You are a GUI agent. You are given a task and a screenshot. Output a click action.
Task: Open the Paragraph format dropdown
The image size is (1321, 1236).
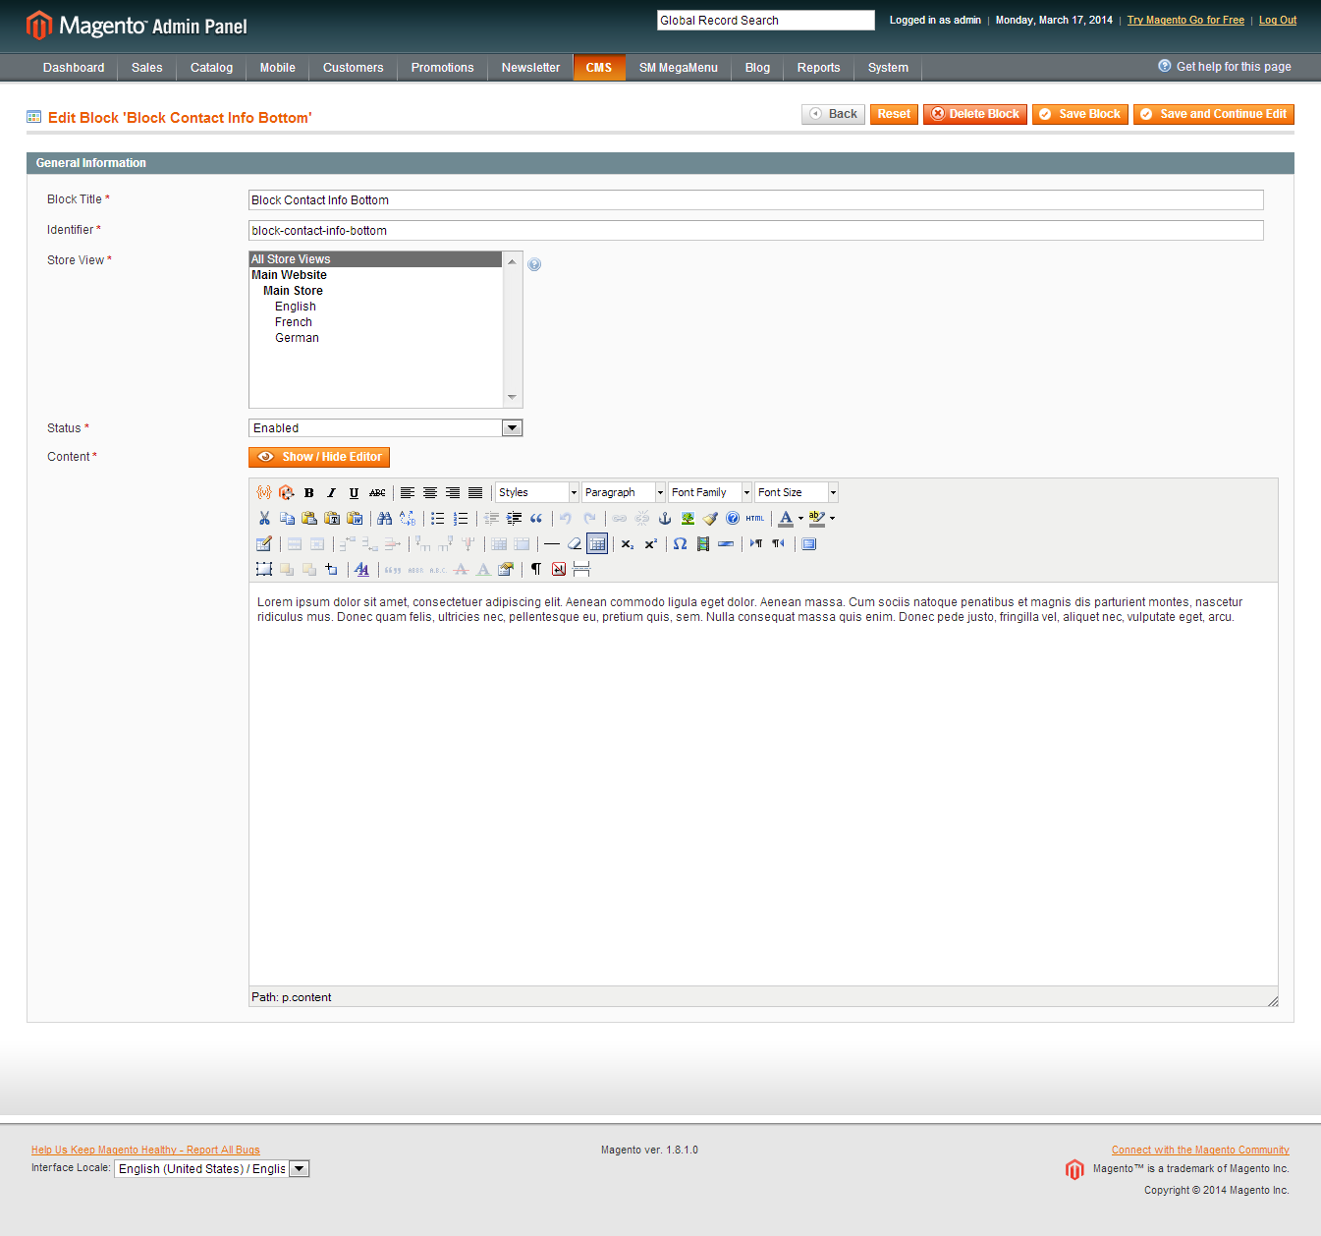[623, 492]
